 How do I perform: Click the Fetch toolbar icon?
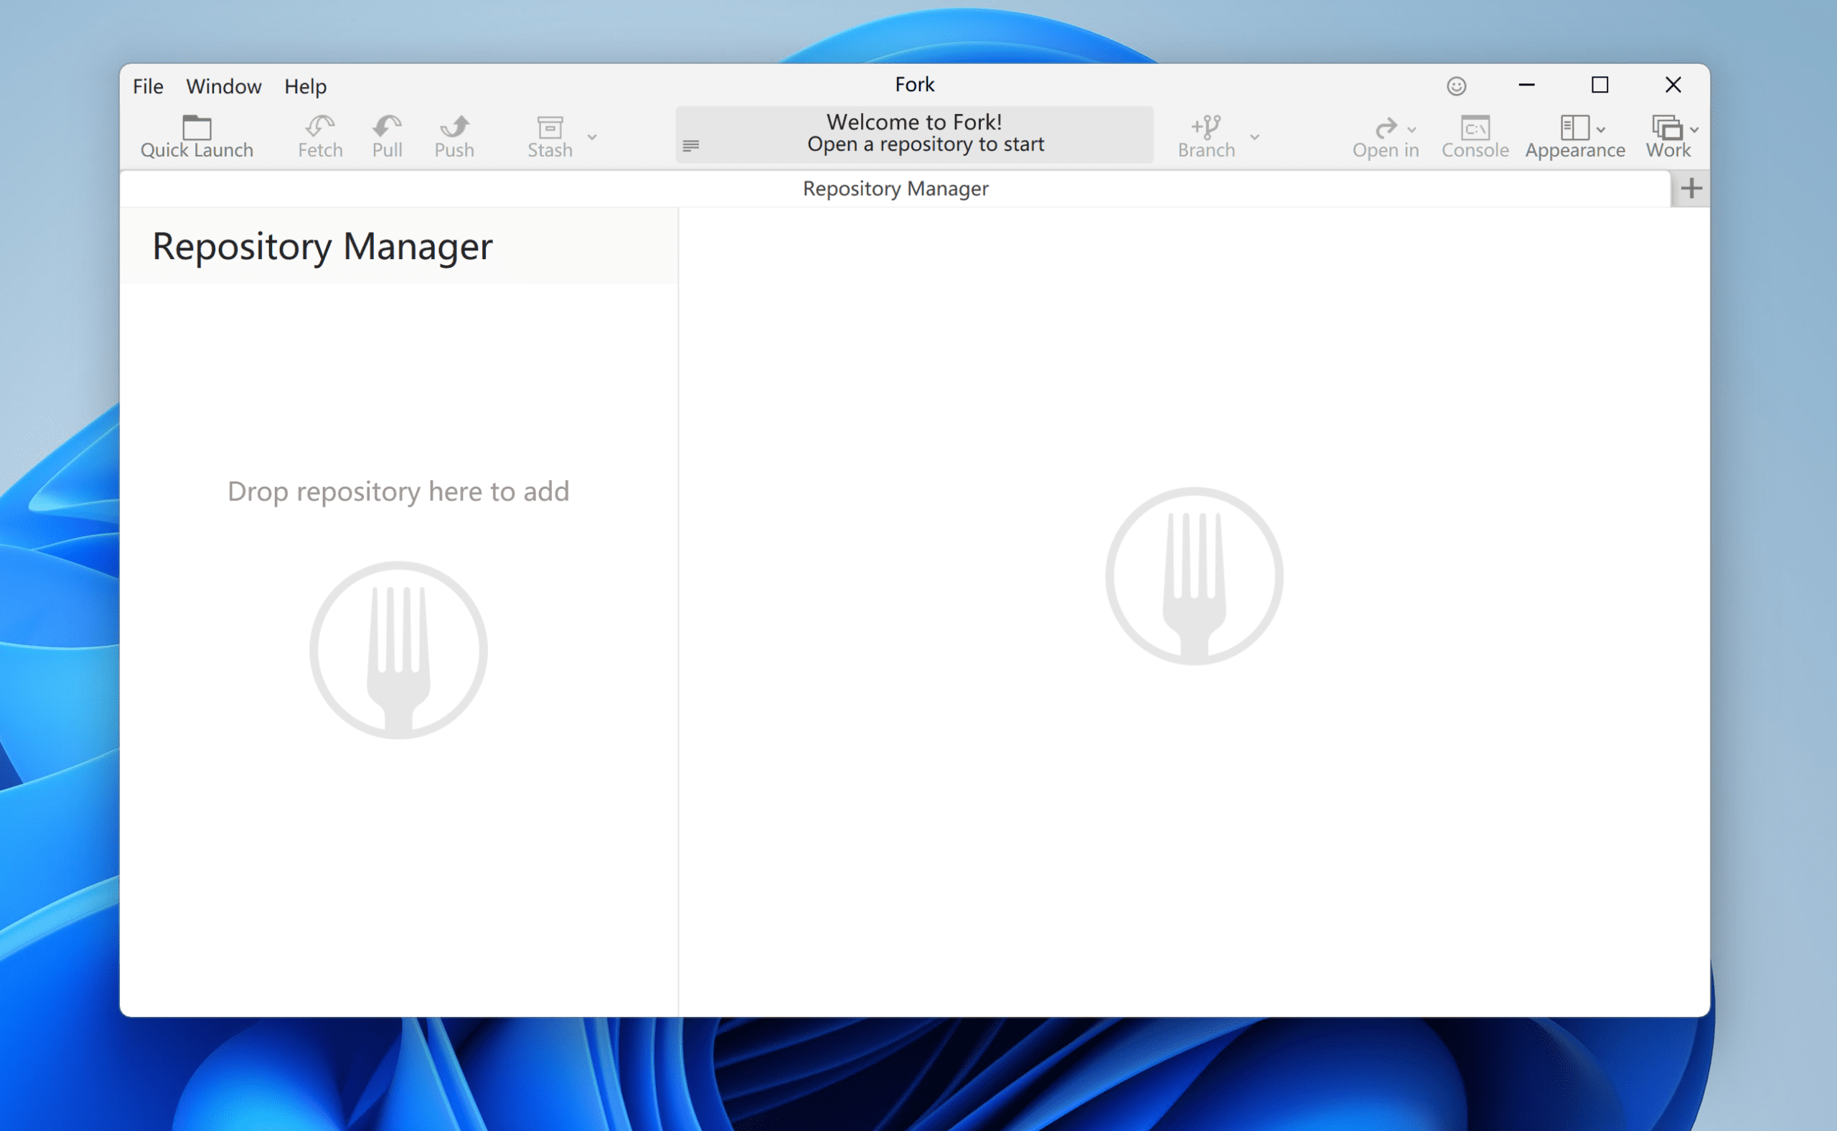[x=320, y=126]
